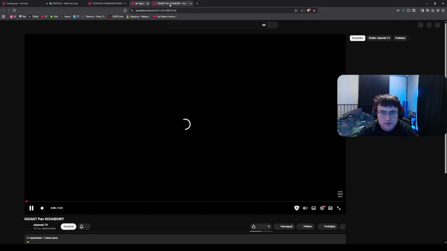
Task: Open Brave Wallet icon
Action: (x=427, y=10)
